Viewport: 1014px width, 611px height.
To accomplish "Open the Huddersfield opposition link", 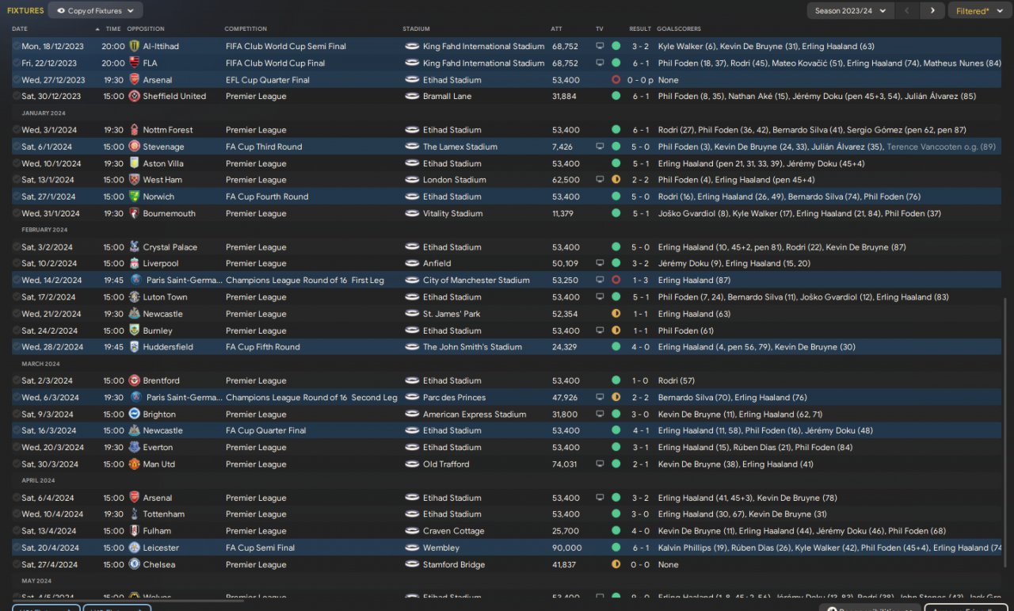I will (170, 347).
